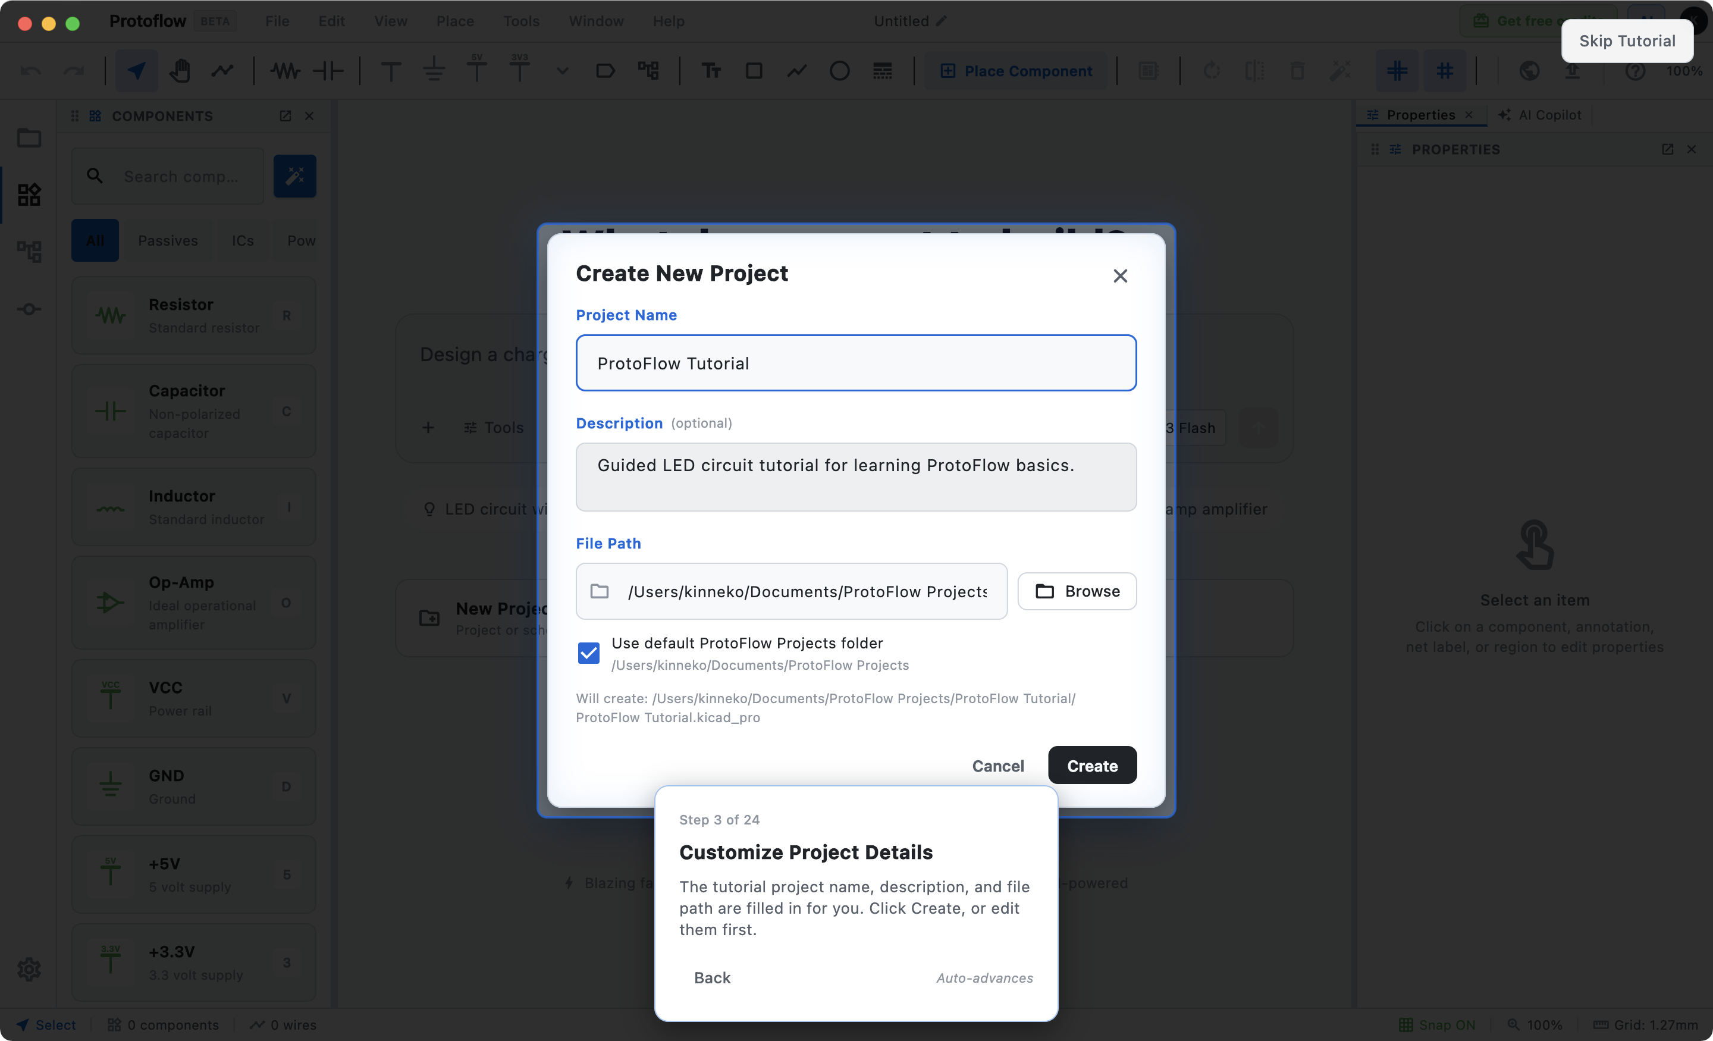Toggle Snap ON in the status bar

(1436, 1025)
